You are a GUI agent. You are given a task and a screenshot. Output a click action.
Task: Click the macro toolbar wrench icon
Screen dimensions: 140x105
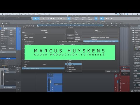click(x=2, y=23)
